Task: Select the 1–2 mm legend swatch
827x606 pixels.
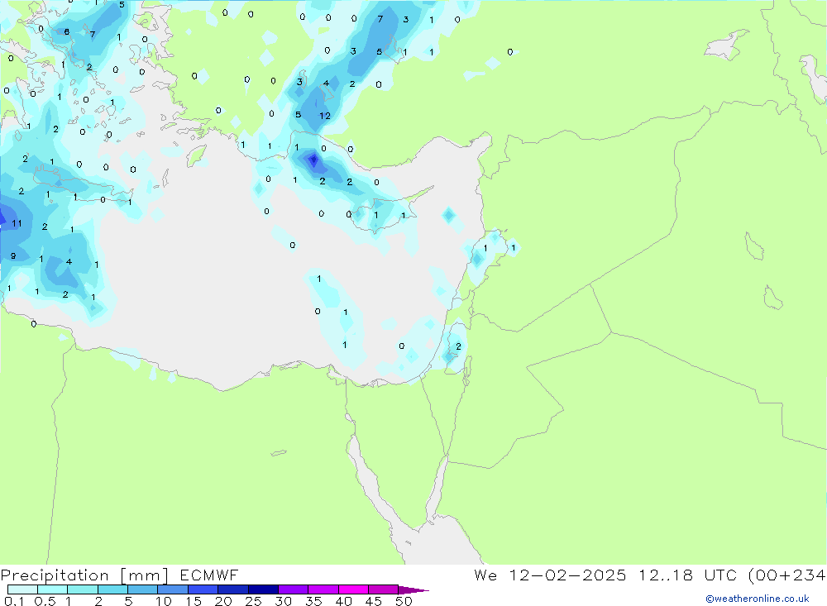Action: tap(83, 589)
